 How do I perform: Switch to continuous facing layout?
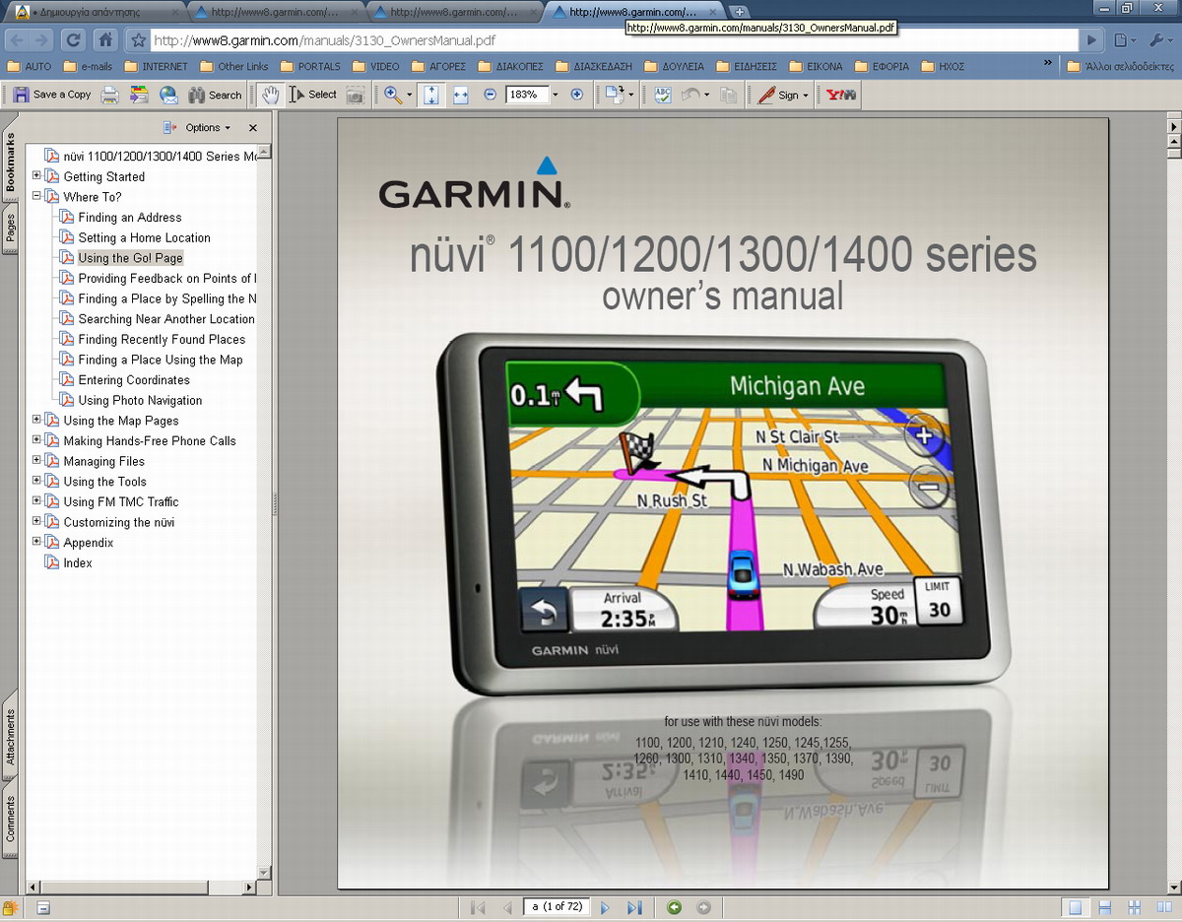click(x=1135, y=907)
